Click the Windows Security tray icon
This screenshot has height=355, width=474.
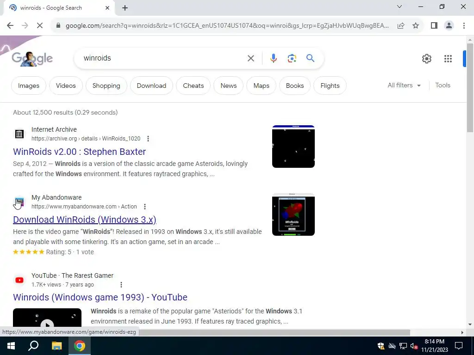coord(381,346)
